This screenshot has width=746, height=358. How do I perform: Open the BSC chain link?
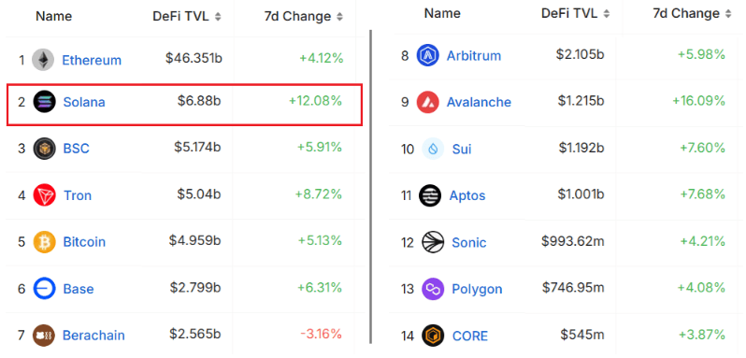(76, 149)
